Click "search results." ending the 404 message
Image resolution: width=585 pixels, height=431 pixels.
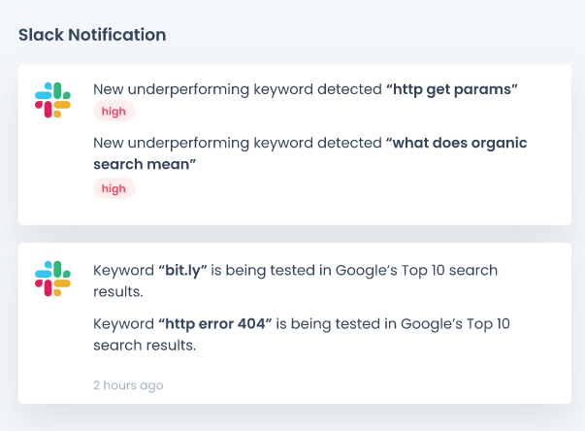click(x=145, y=346)
